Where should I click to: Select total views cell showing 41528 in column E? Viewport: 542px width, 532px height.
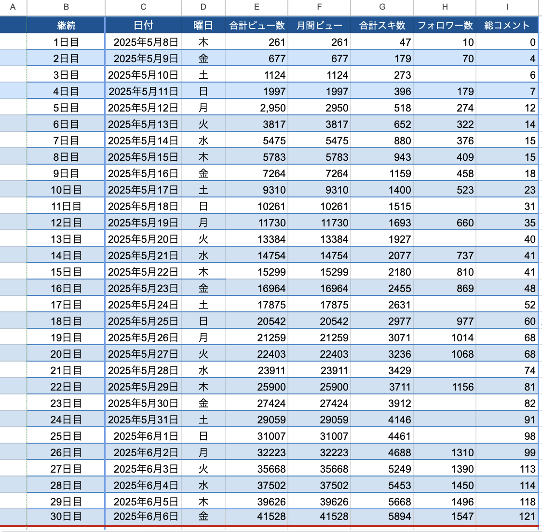coord(257,517)
